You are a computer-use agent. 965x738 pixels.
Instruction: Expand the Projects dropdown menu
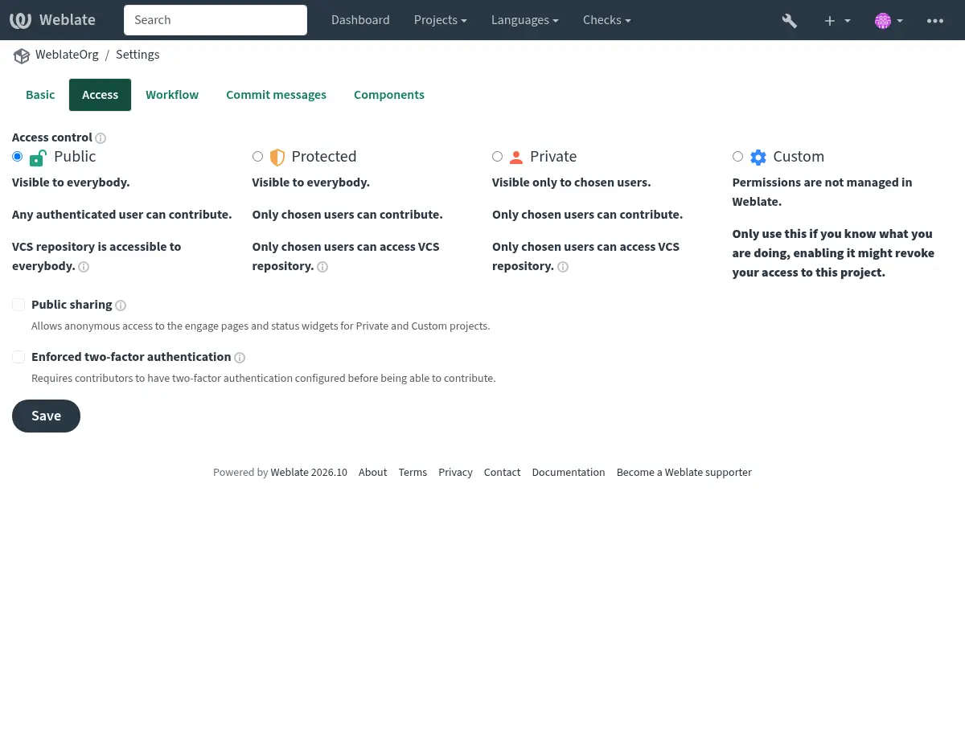click(441, 20)
